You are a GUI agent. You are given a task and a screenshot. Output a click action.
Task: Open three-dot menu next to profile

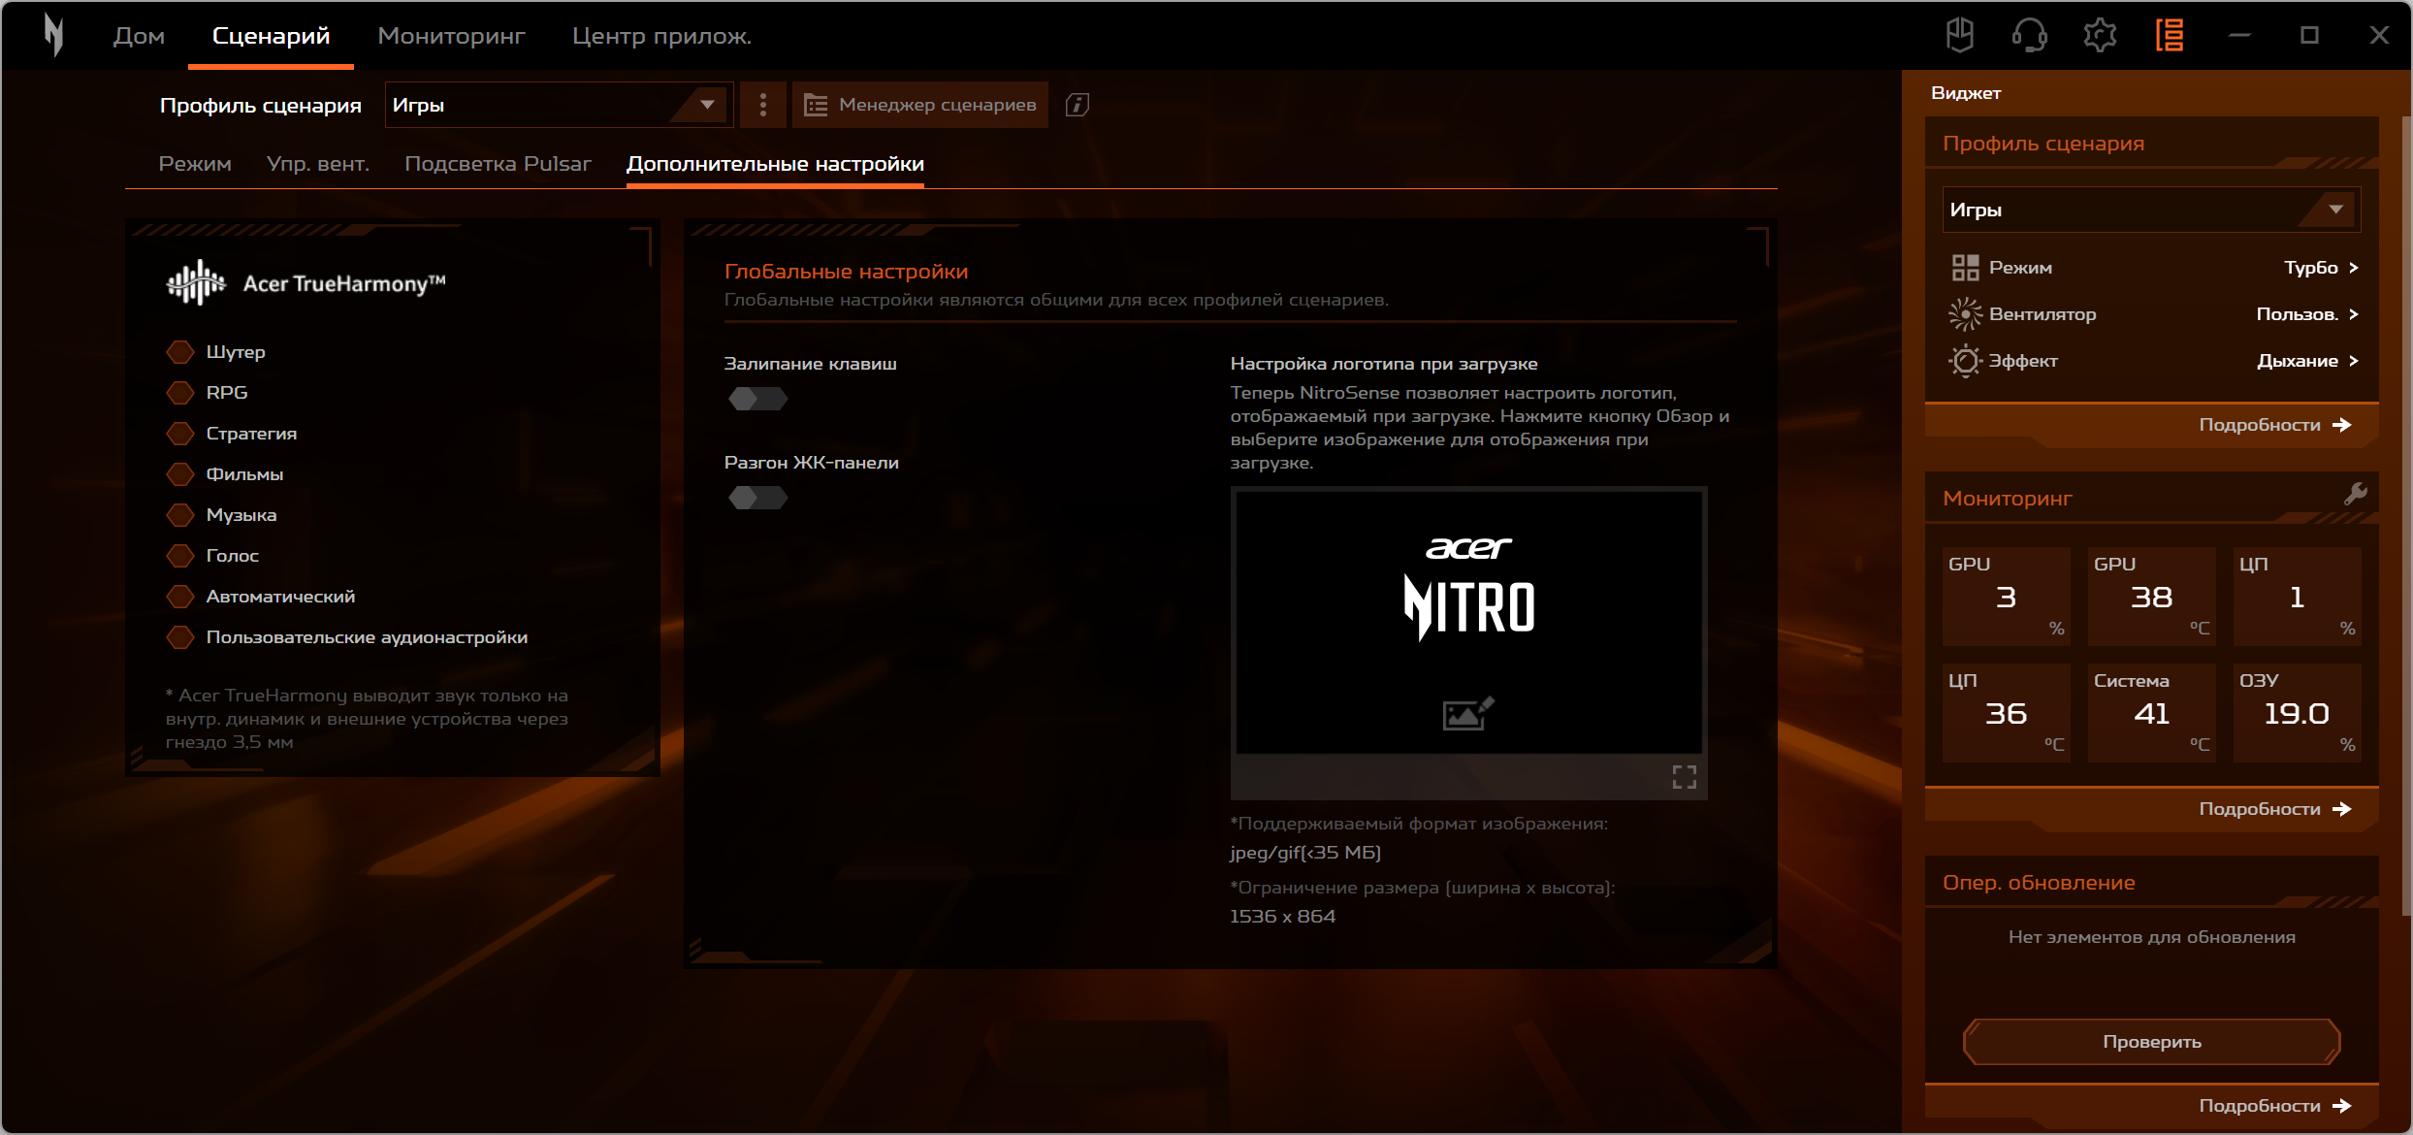[763, 105]
